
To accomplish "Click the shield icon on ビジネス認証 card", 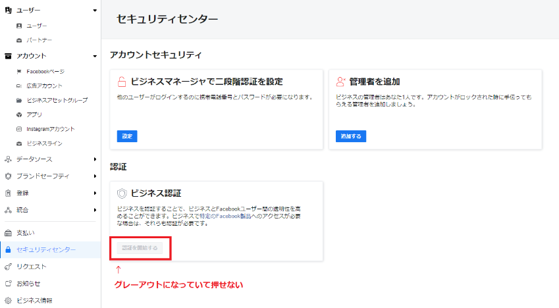I will click(122, 193).
